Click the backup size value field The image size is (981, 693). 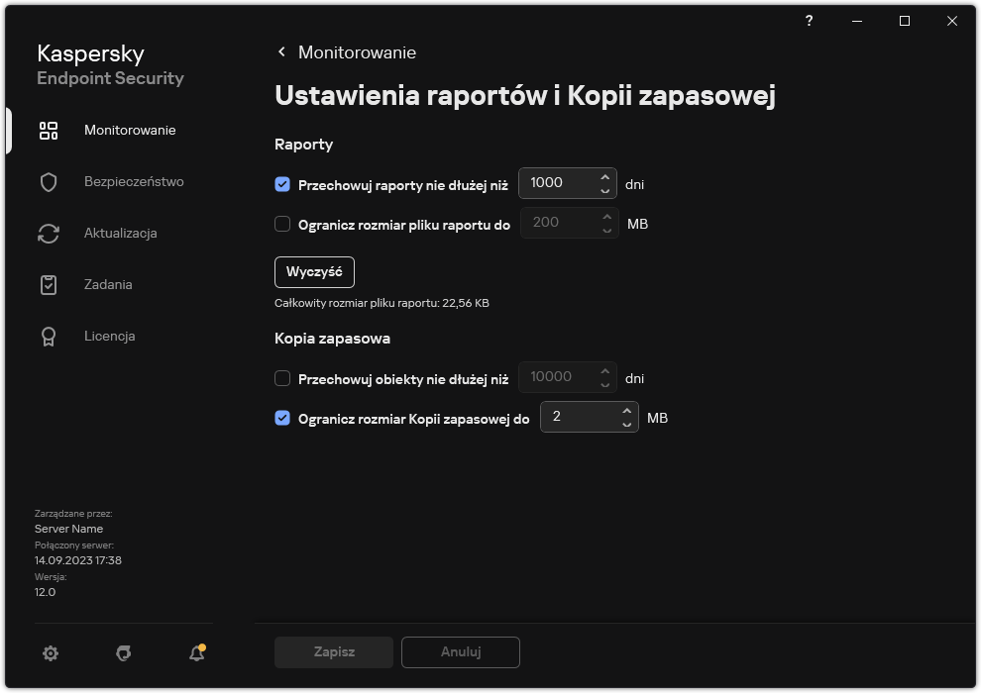pyautogui.click(x=580, y=417)
